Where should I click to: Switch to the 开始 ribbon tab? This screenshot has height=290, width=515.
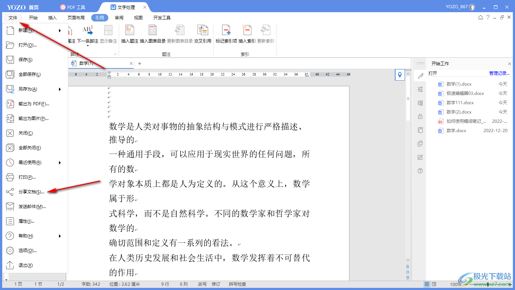pos(33,18)
